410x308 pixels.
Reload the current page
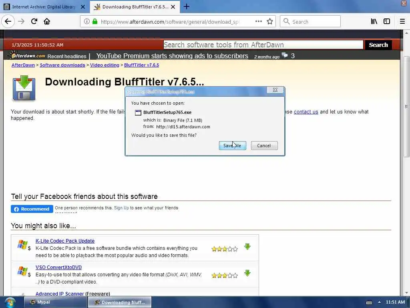tap(34, 21)
